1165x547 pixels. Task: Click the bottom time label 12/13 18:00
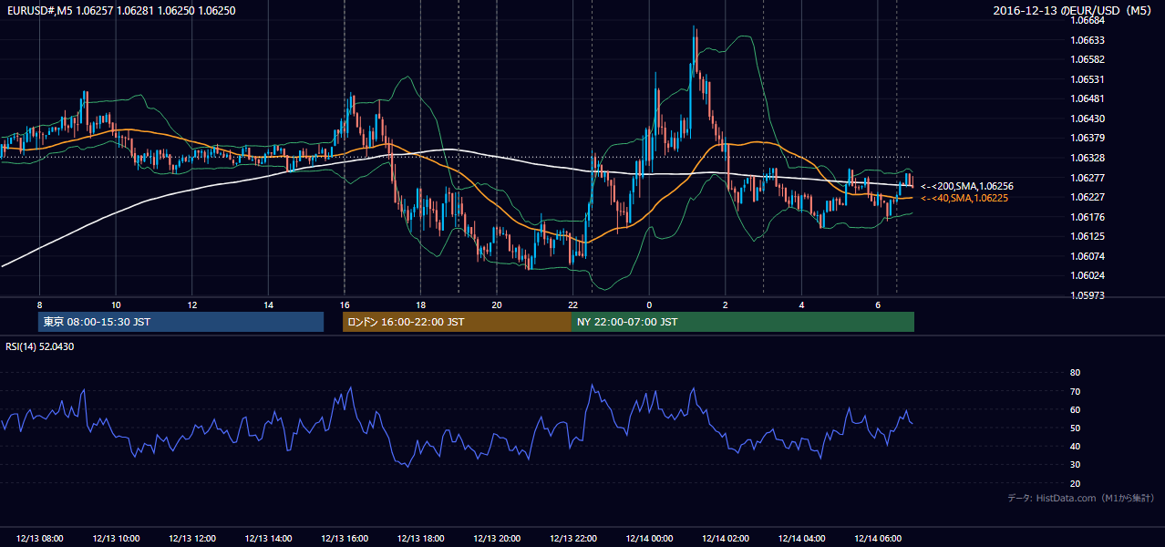(420, 539)
